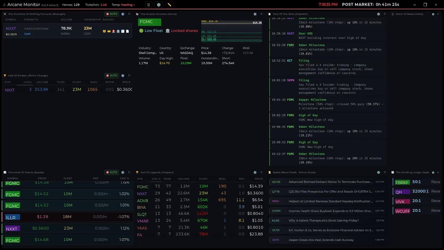Sort Hall Of Embers by CHG% column
Viewport: 444px width, 250px height.
point(27,82)
